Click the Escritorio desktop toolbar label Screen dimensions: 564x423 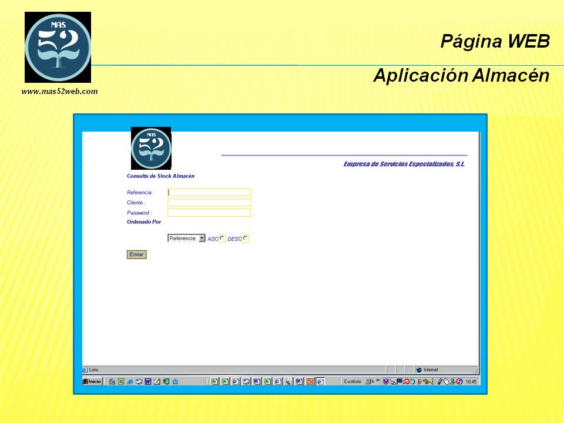point(352,381)
